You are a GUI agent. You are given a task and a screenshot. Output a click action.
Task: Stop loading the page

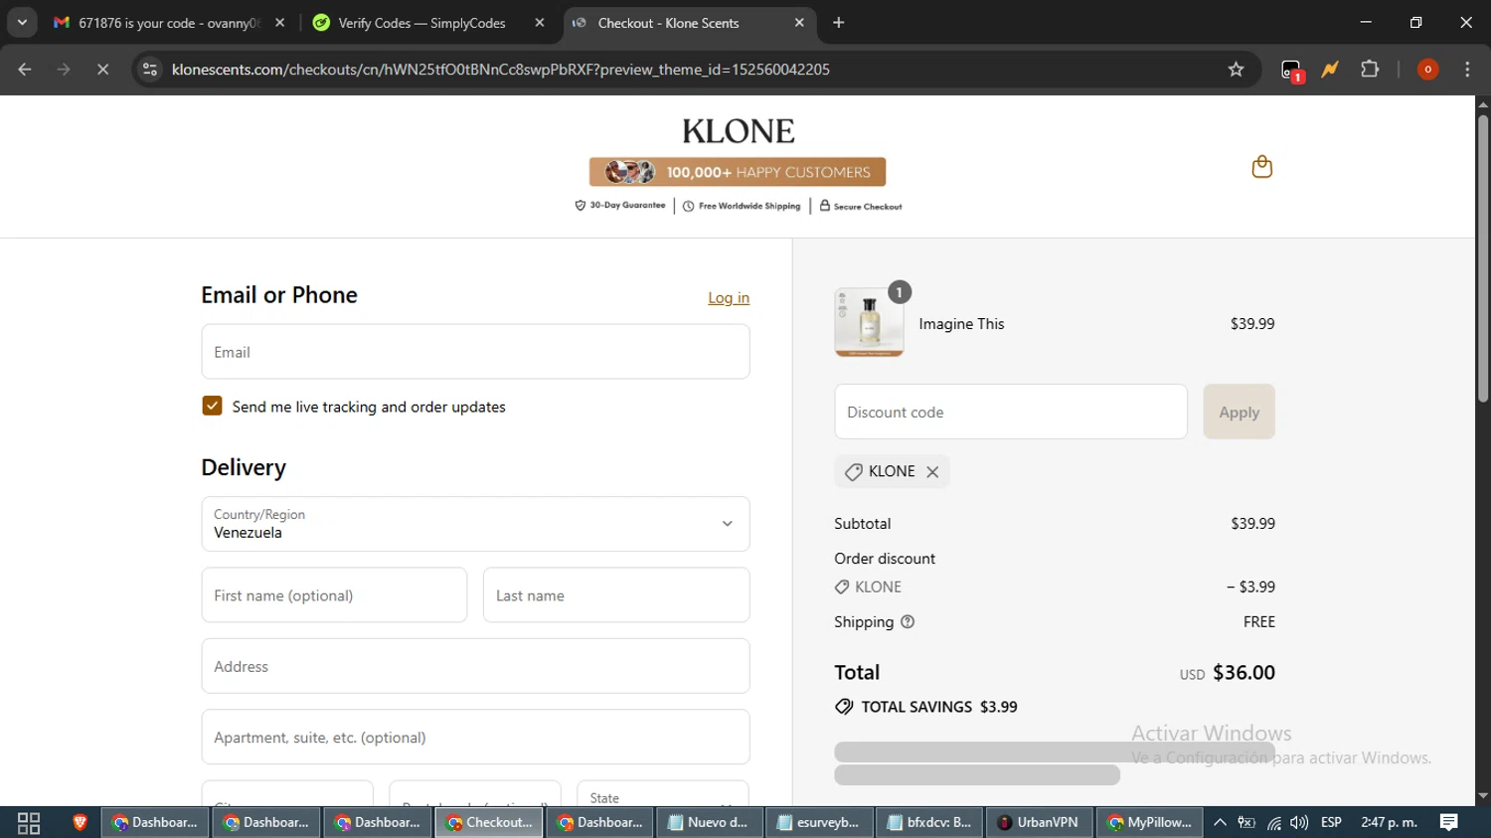pos(102,70)
